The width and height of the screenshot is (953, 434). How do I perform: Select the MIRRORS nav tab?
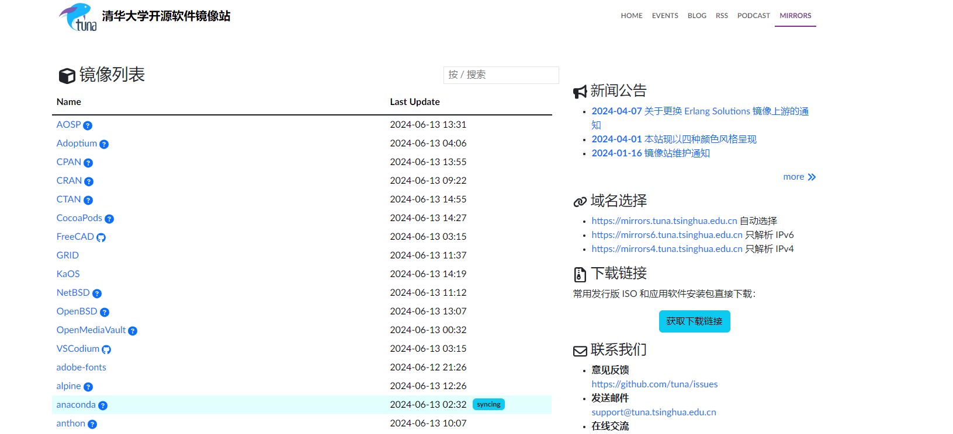(x=795, y=16)
